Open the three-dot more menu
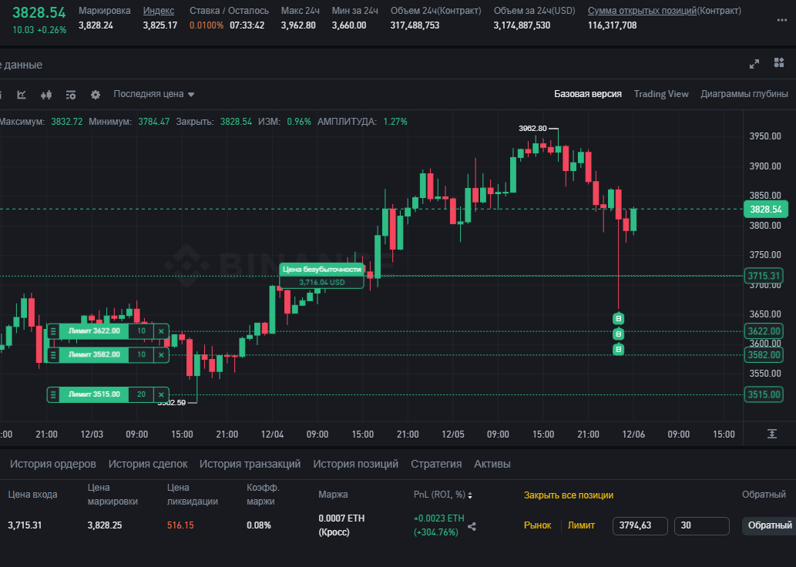The image size is (796, 567). click(x=781, y=20)
